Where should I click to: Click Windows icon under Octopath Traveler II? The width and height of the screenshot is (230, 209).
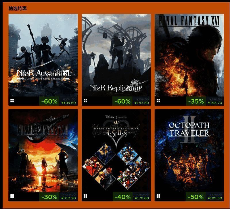point(158,196)
